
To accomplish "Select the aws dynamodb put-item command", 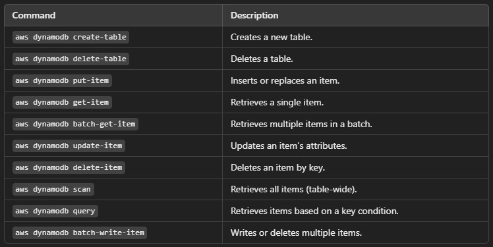I will [62, 80].
